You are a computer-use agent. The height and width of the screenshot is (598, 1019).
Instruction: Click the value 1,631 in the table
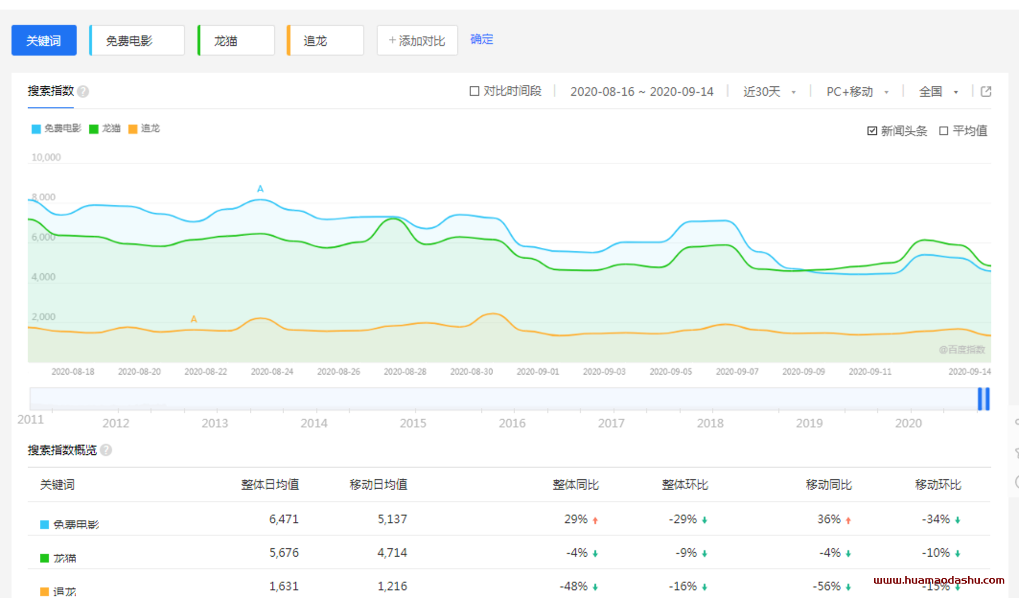[x=284, y=586]
